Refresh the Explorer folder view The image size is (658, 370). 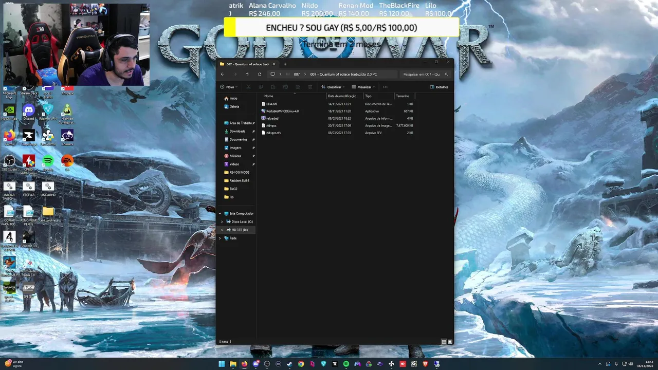coord(259,74)
